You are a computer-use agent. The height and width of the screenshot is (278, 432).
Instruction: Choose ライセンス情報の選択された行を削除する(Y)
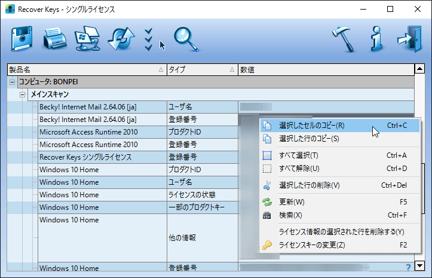click(340, 232)
